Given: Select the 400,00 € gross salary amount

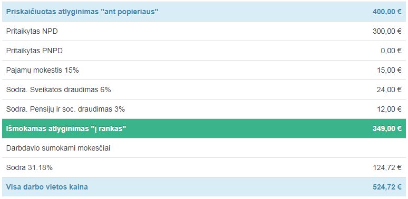Looking at the screenshot, I should [x=387, y=12].
